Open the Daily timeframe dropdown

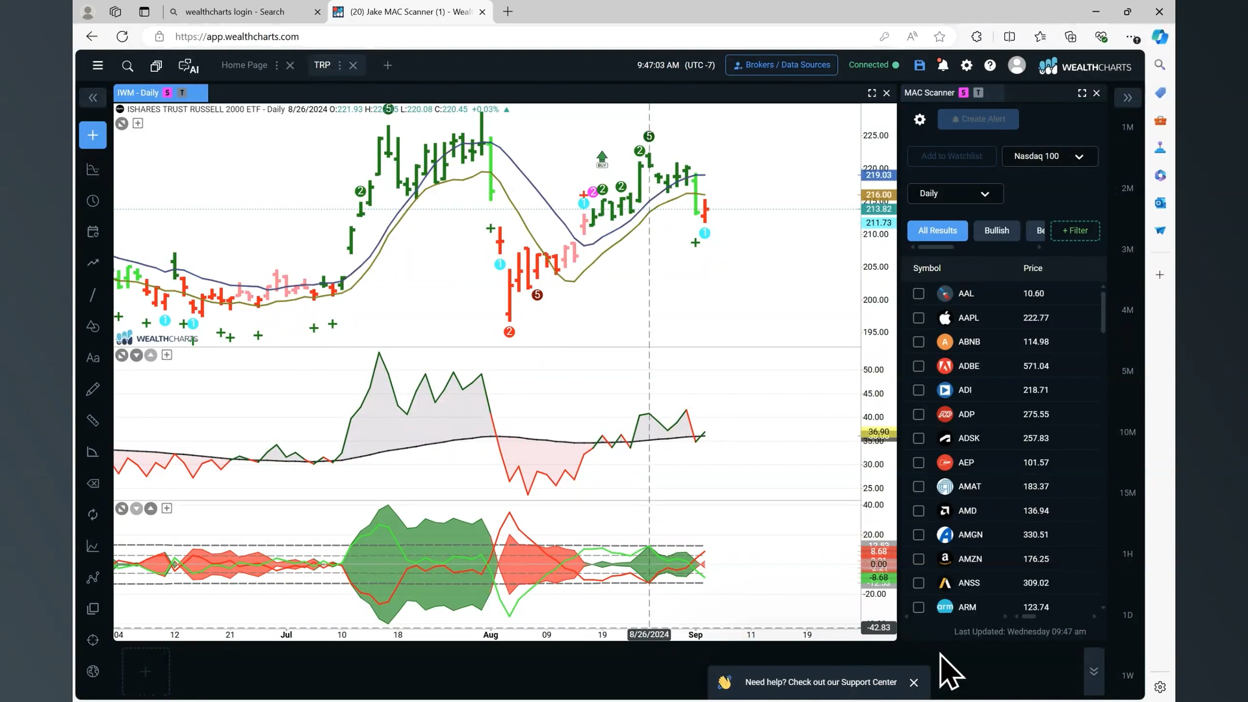coord(955,194)
